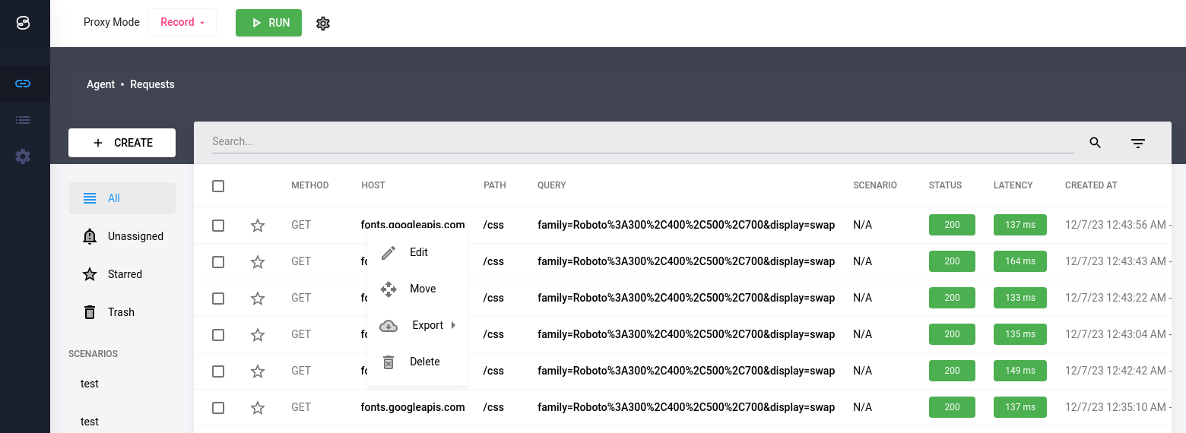Open the link icon in left sidebar

pyautogui.click(x=23, y=84)
